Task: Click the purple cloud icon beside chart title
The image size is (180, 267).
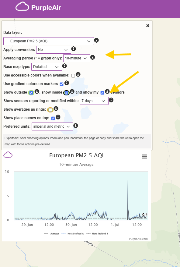Action: tap(8, 155)
